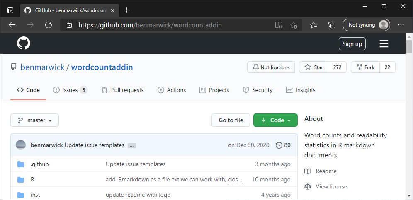The width and height of the screenshot is (413, 200).
Task: Open the Insights tab
Action: (301, 90)
